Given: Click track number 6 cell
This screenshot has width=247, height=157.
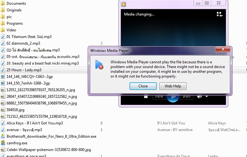Looking at the screenshot, I should [x=101, y=123].
